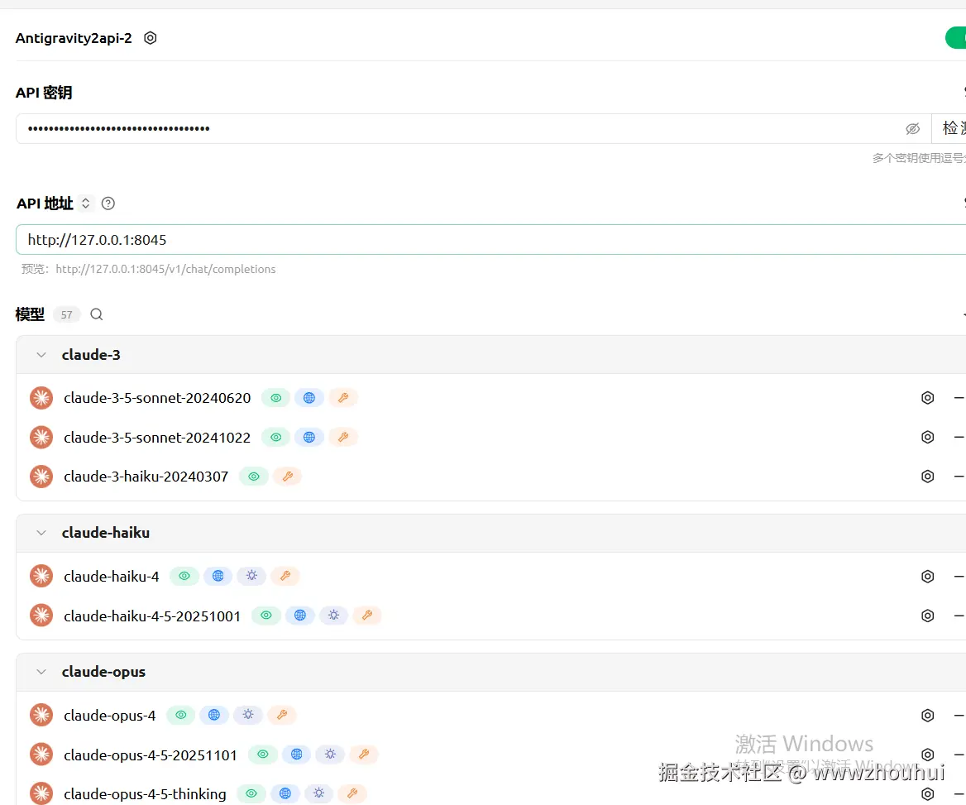Image resolution: width=966 pixels, height=805 pixels.
Task: Click vision eye badge of claude-haiku-4
Action: tap(184, 576)
